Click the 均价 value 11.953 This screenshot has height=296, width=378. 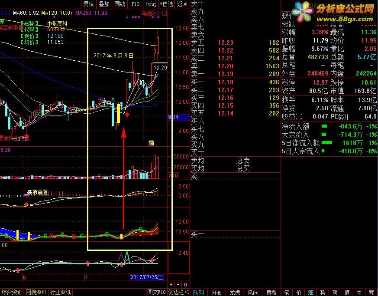(x=55, y=42)
